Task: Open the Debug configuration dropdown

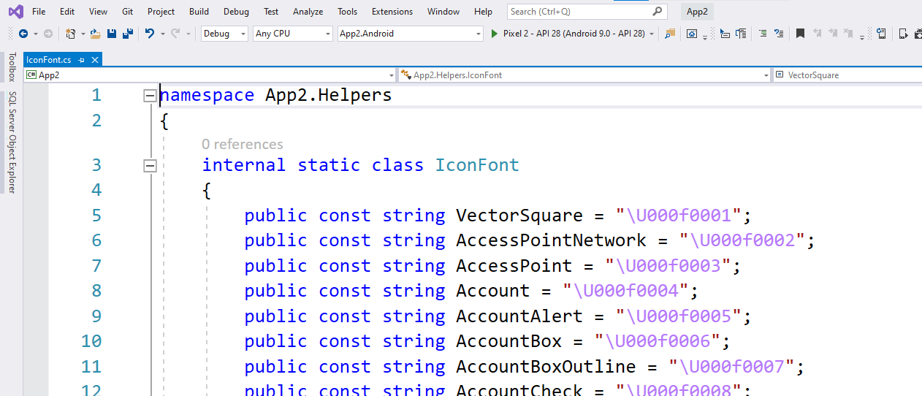Action: 225,34
